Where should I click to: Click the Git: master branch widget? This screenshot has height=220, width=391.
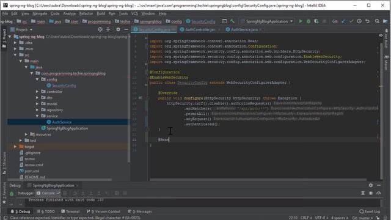pyautogui.click(x=362, y=218)
